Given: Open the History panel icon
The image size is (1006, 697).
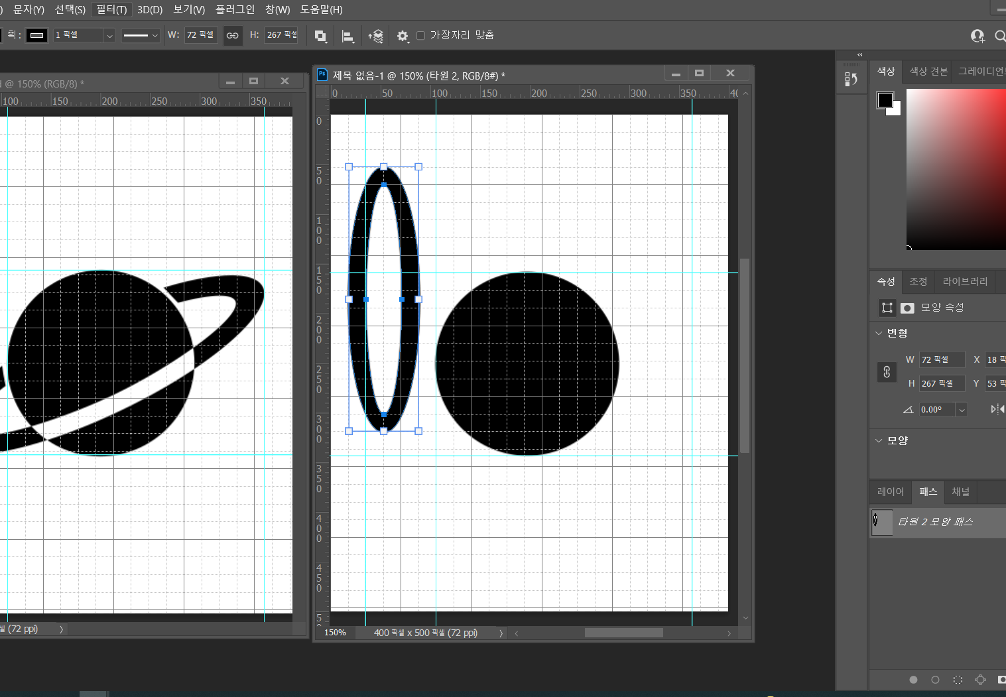Looking at the screenshot, I should pos(851,79).
